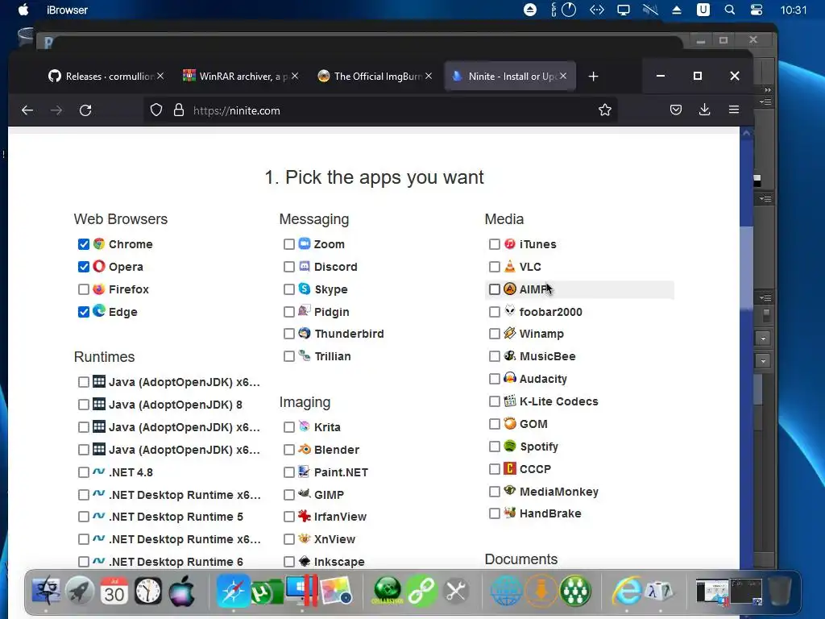Uncheck the Opera checkbox

click(83, 267)
